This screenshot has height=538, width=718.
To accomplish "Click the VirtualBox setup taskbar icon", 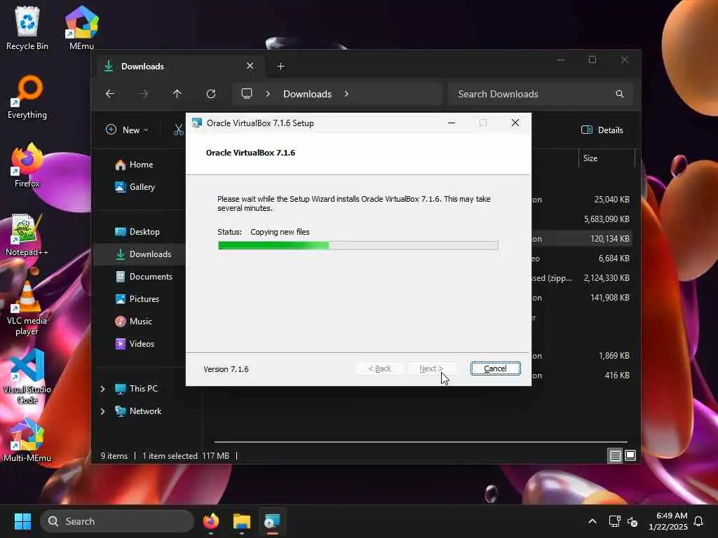I will pyautogui.click(x=273, y=521).
